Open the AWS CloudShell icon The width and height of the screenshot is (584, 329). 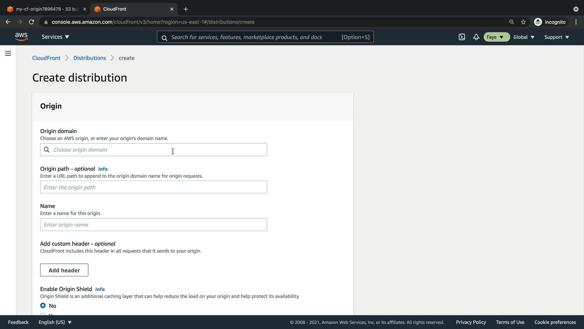pyautogui.click(x=462, y=37)
